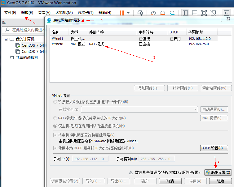Click the globe icon of Virtual Network Editor

tap(49, 20)
